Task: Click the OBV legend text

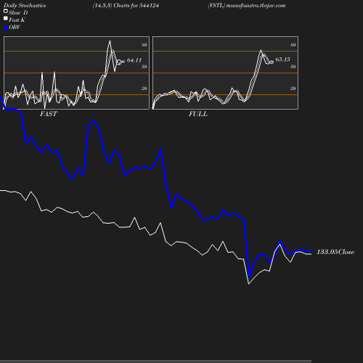Action: [x=15, y=28]
